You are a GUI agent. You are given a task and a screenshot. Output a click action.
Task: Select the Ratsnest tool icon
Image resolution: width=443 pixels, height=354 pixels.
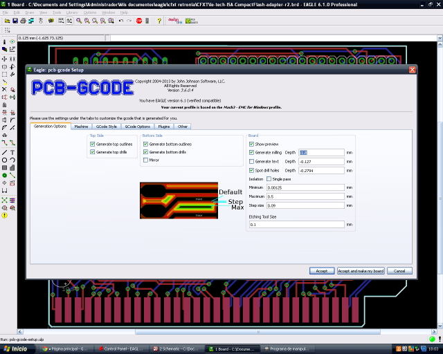click(4, 200)
